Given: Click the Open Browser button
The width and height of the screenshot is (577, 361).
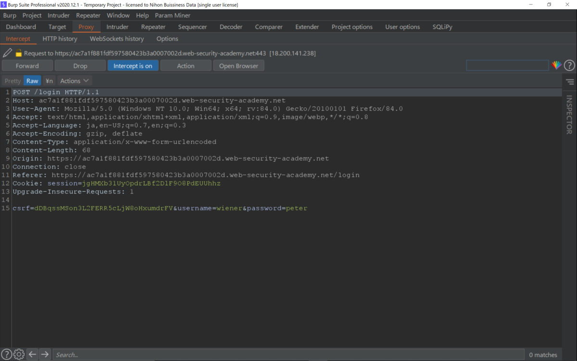Looking at the screenshot, I should (x=239, y=65).
